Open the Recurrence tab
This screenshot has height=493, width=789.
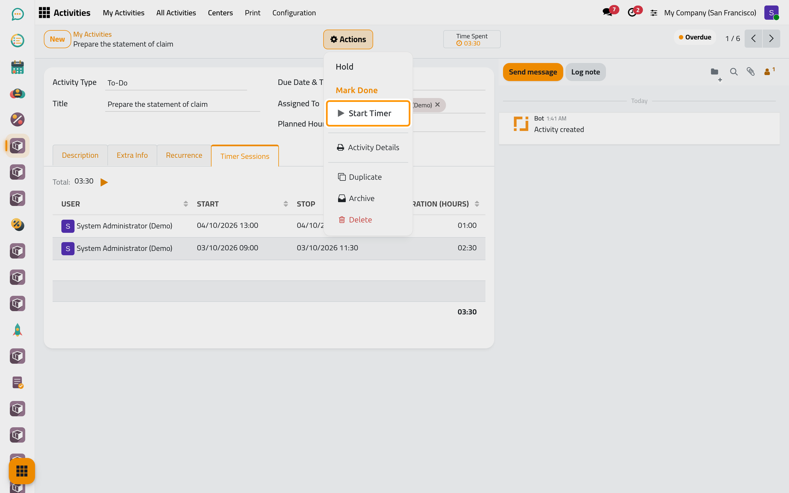point(184,155)
